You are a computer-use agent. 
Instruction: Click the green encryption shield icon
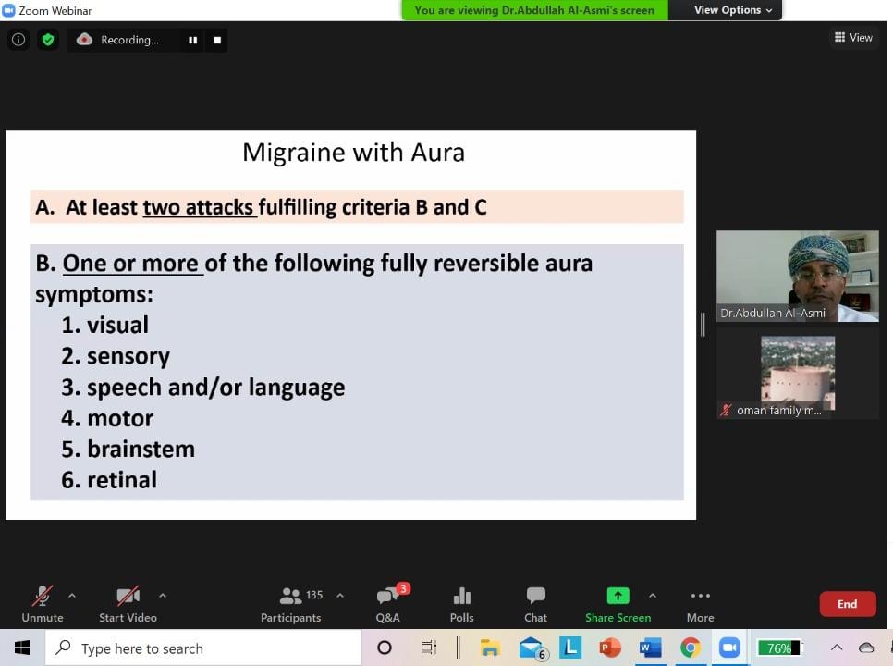48,39
